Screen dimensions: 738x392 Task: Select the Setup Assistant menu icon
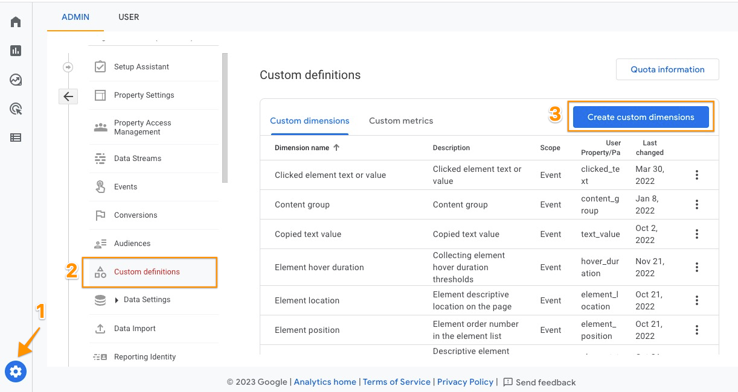click(100, 66)
